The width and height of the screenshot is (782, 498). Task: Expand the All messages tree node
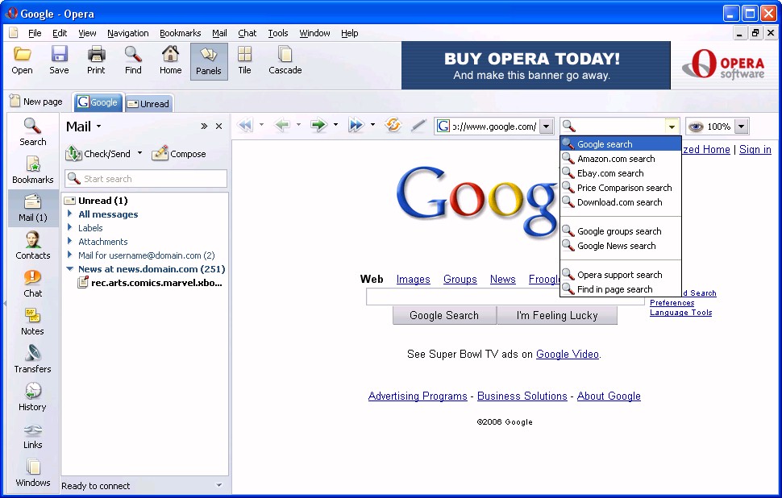[x=70, y=214]
